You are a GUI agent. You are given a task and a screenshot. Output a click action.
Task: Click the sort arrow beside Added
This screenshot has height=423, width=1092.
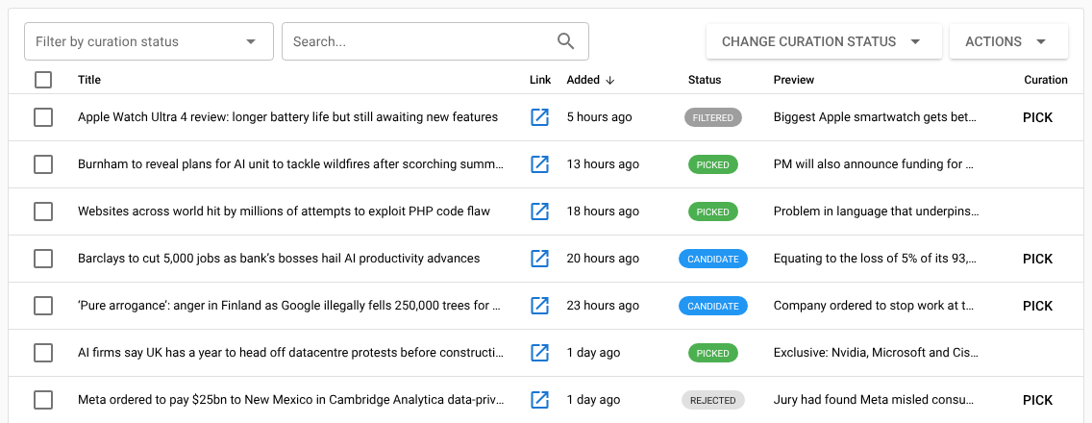pyautogui.click(x=610, y=80)
